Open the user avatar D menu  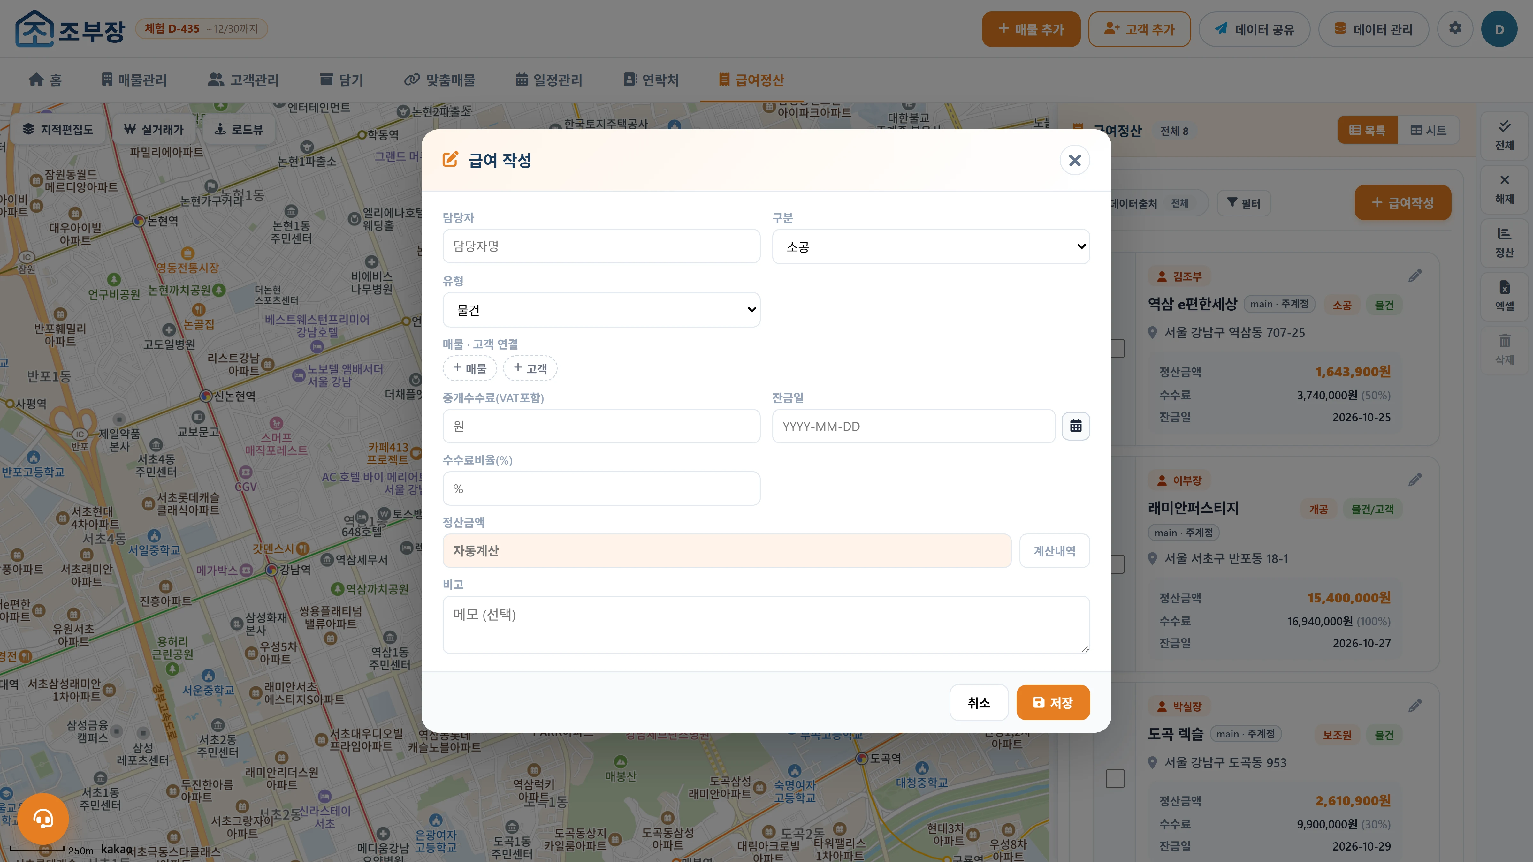(x=1499, y=28)
